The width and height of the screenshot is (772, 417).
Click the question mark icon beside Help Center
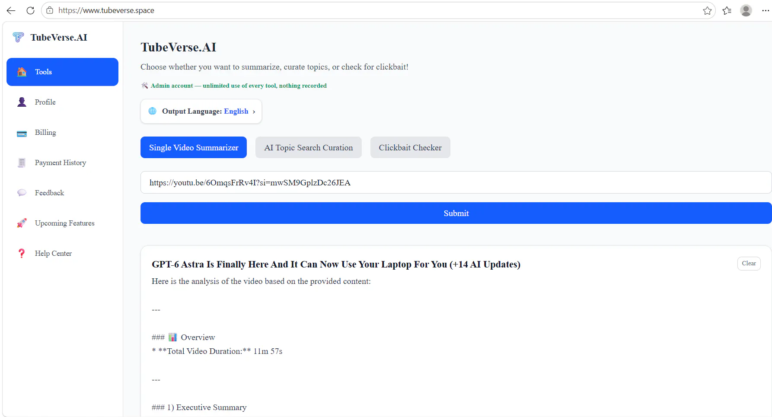[22, 253]
